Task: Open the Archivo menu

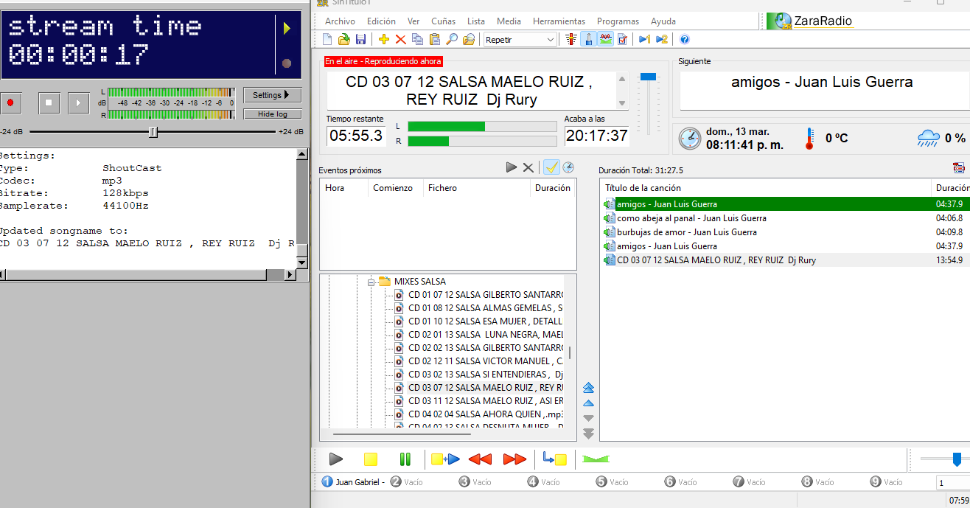Action: tap(340, 21)
